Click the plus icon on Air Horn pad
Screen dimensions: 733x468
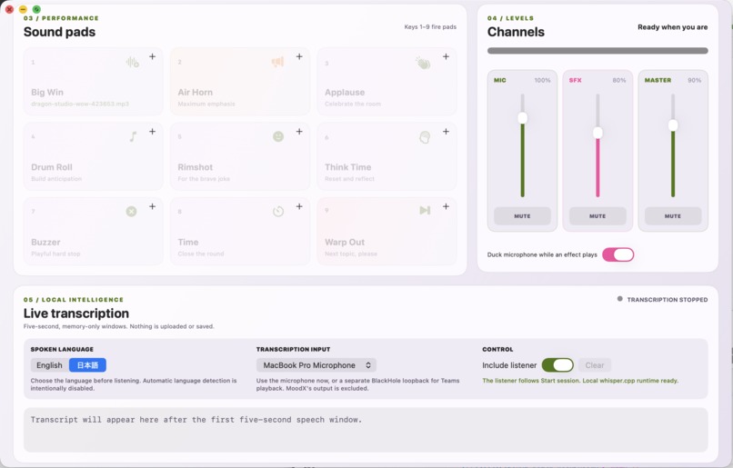(299, 56)
